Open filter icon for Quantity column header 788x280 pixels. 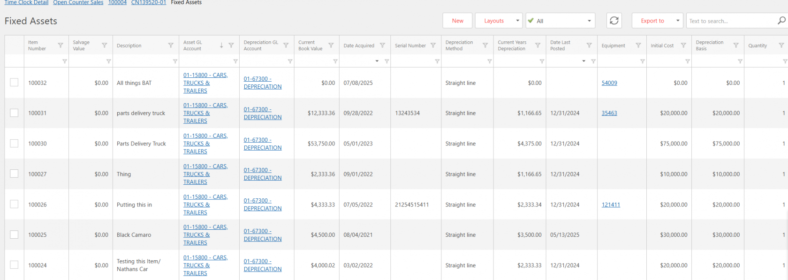(781, 45)
